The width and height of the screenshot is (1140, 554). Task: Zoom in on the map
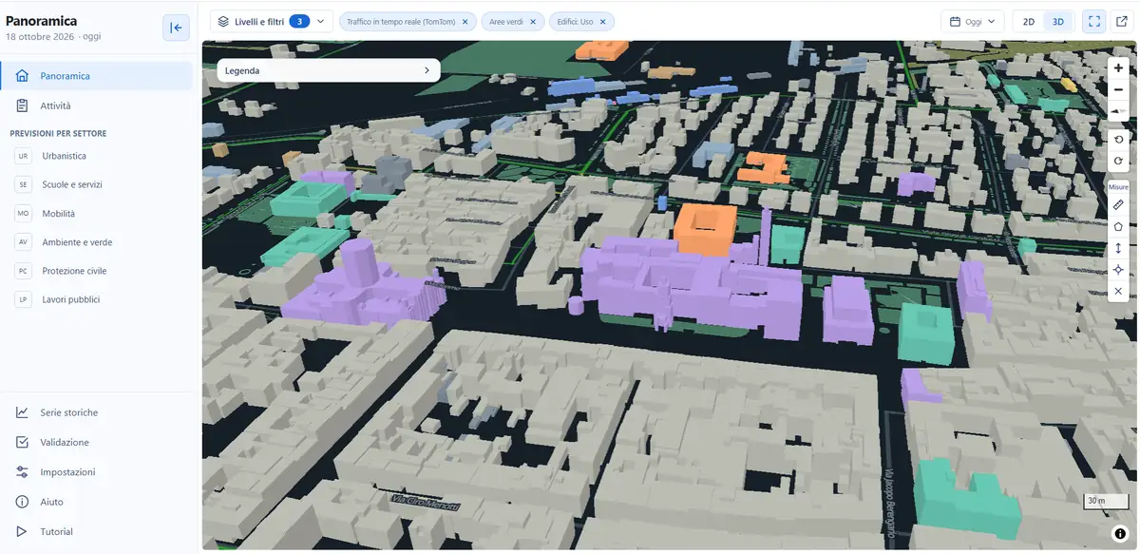1118,68
